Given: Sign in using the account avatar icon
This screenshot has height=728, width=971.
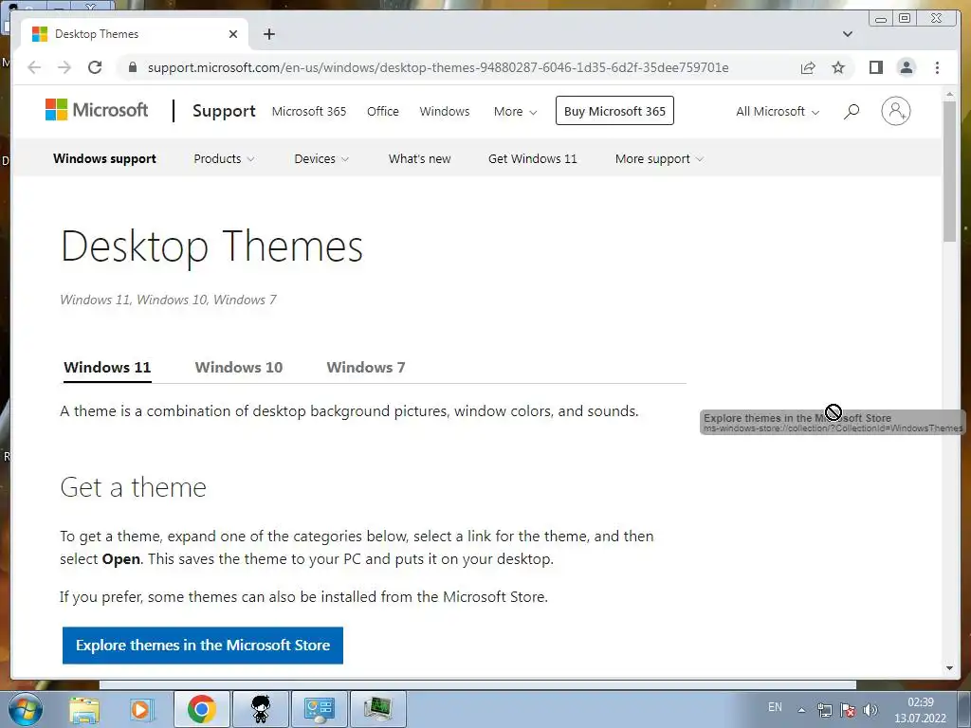Looking at the screenshot, I should point(895,112).
